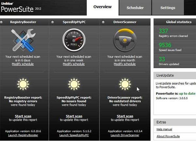Screen dimensions: 196x142
Task: Modify schedule for RegistryBooster
Action: 23,64
